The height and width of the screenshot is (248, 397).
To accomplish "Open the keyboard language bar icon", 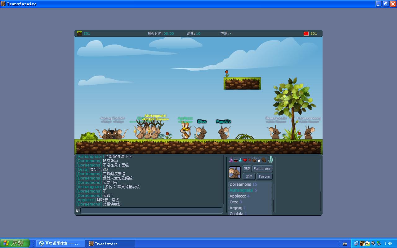I will tap(345, 244).
